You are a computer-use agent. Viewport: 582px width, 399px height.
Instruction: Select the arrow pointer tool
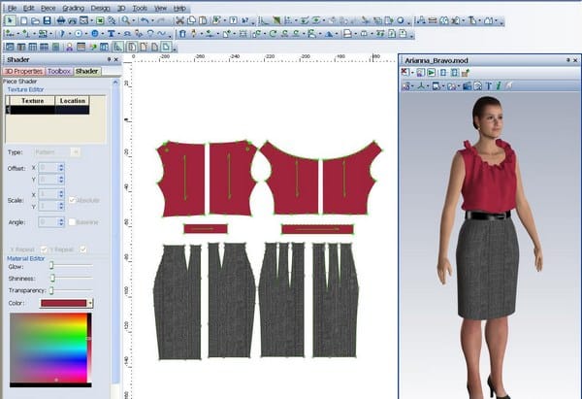(10, 20)
